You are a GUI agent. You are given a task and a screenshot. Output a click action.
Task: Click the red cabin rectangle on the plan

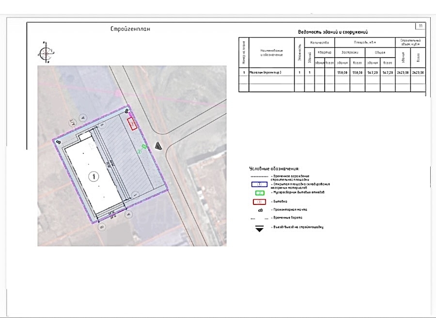click(x=132, y=124)
